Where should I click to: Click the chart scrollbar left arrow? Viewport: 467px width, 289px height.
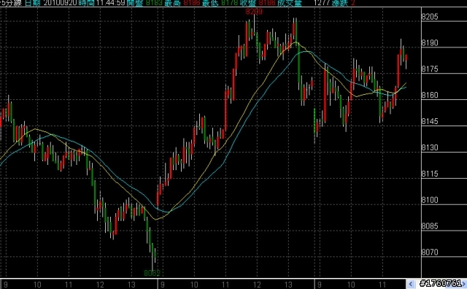pos(411,284)
